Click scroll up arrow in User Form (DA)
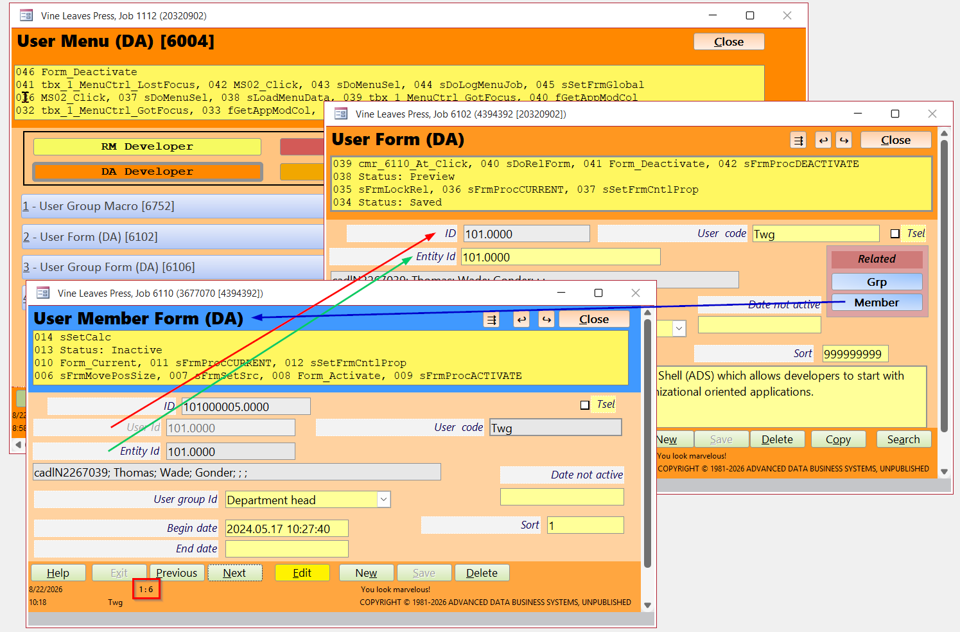 tap(944, 133)
